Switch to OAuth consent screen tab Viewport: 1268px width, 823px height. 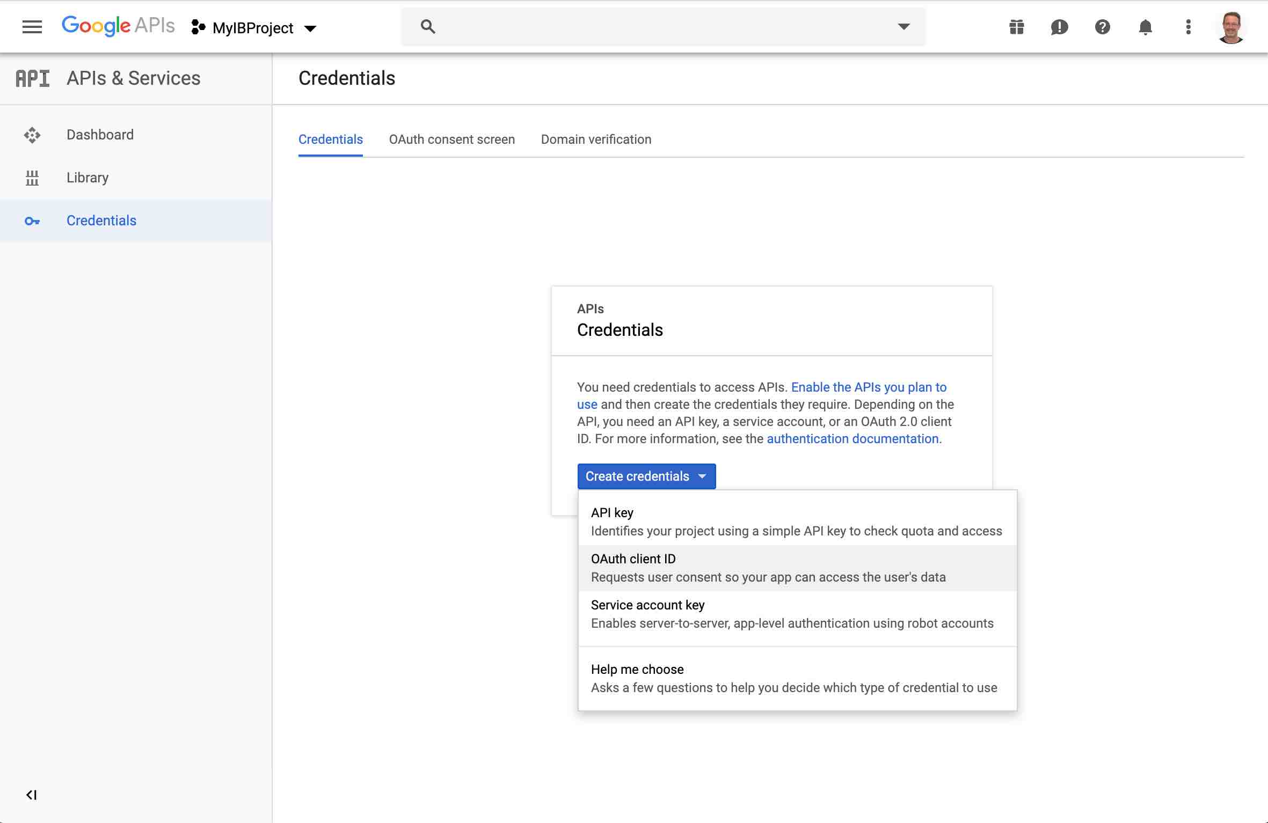tap(452, 139)
